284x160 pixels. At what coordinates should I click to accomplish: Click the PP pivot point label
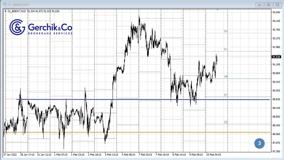pos(226,77)
